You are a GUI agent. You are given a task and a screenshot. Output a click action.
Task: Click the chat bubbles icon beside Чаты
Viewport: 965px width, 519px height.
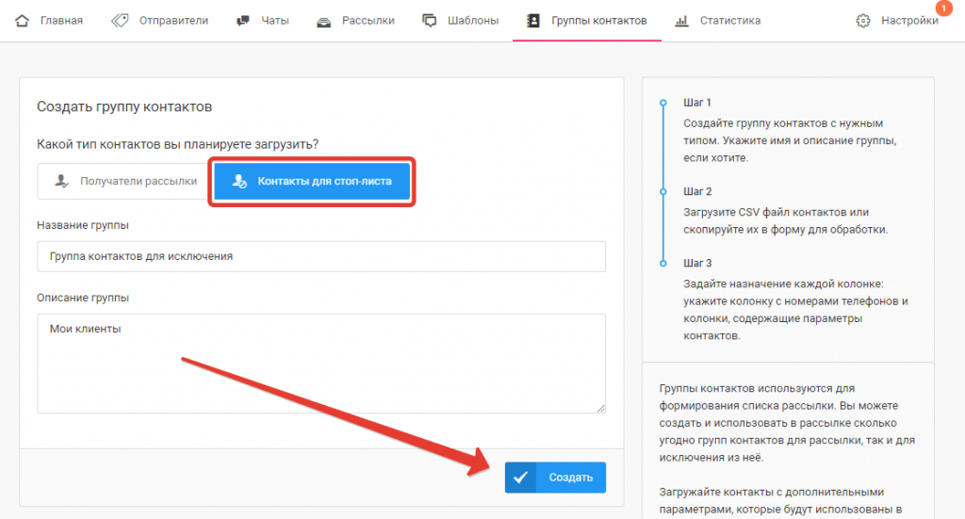pos(243,21)
